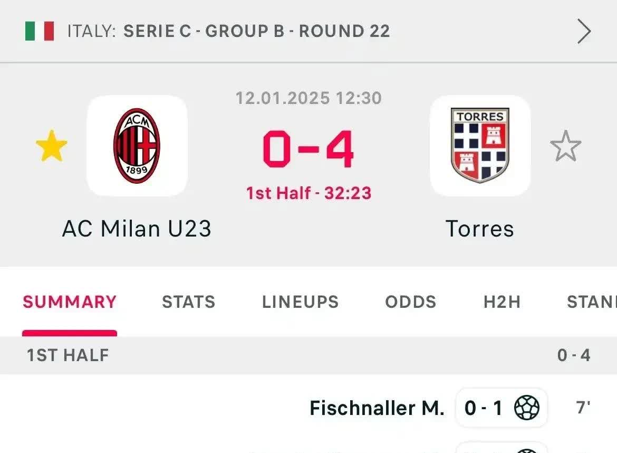Open the partially visible STANDINGS tab
This screenshot has height=453, width=617.
[x=591, y=302]
